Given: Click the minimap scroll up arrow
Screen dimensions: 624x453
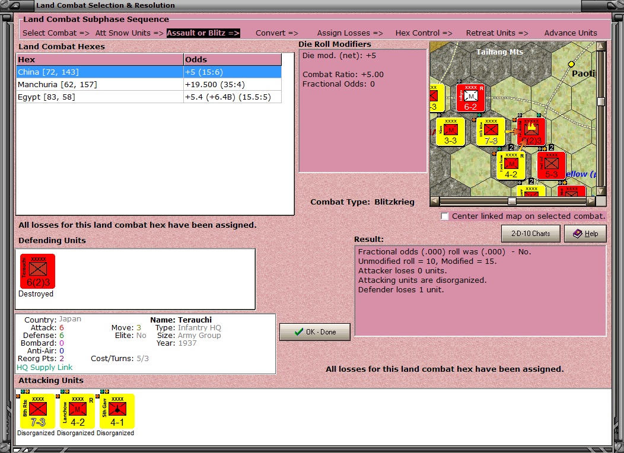Looking at the screenshot, I should tap(601, 46).
